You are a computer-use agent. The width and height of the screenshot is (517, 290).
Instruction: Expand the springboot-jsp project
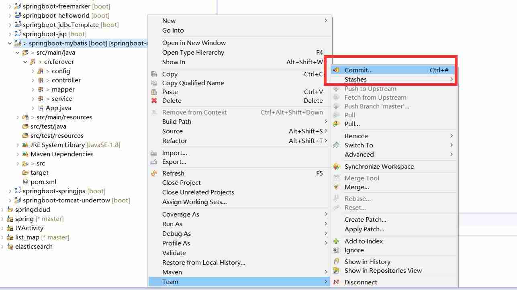[x=10, y=34]
